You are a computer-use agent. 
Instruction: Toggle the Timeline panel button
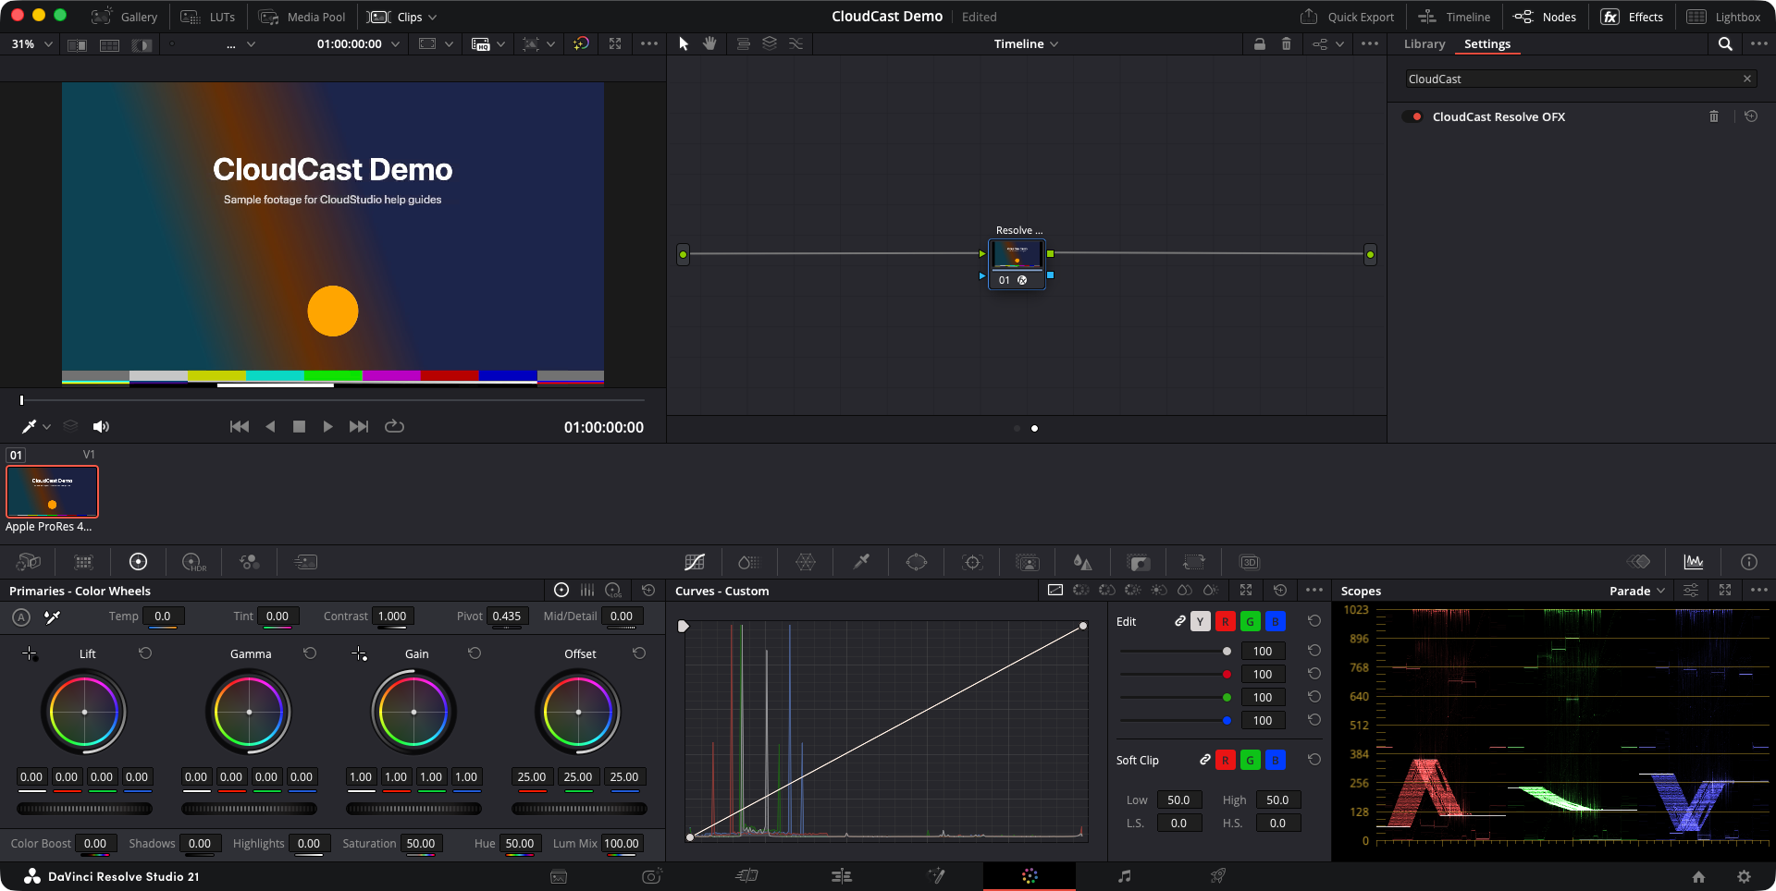coord(1454,17)
